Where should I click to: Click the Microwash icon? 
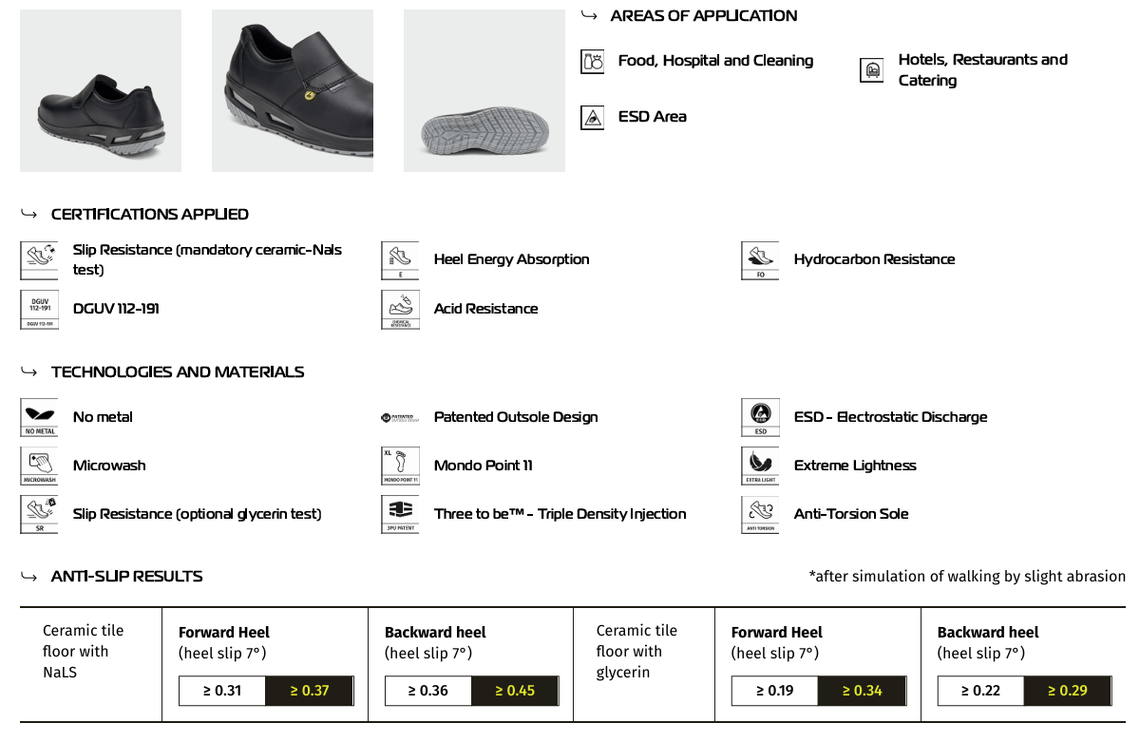(x=39, y=466)
